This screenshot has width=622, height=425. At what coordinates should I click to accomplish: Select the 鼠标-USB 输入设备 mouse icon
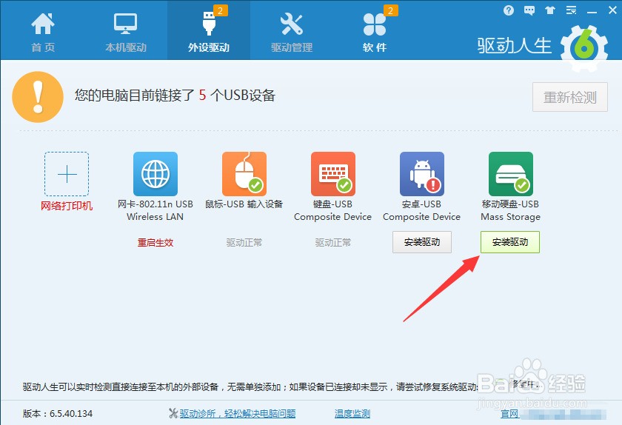[x=244, y=174]
